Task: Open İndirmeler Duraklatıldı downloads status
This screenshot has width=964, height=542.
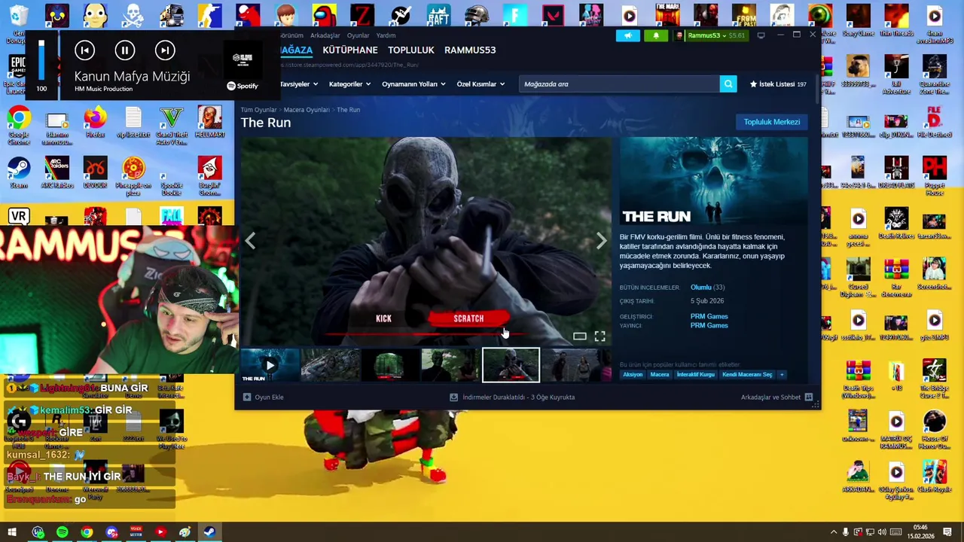Action: coord(512,397)
